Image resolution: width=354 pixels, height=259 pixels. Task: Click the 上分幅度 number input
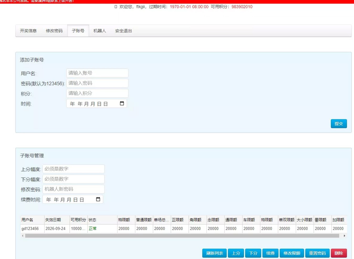[74, 169]
